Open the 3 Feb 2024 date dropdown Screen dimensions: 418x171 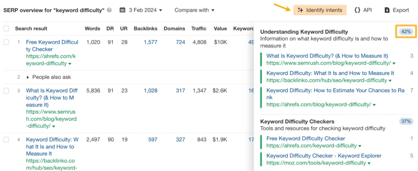pos(145,10)
